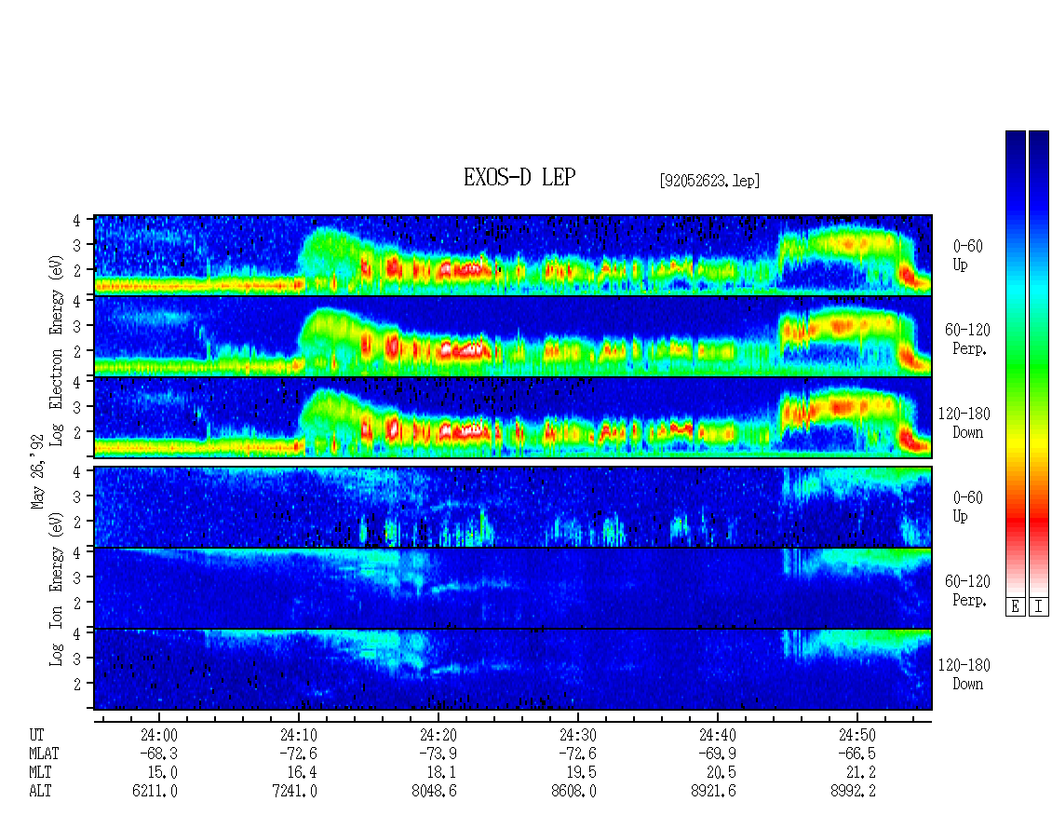
Task: Click the MLT value 16.4
Action: point(302,773)
